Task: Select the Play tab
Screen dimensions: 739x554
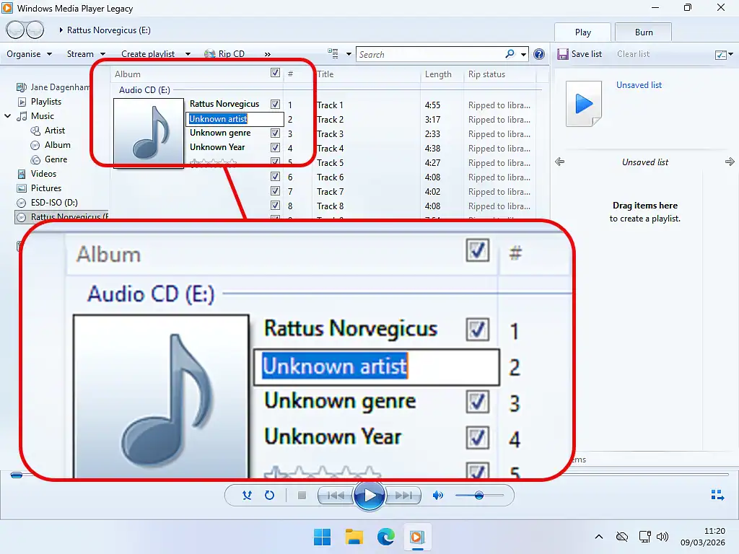Action: (582, 32)
